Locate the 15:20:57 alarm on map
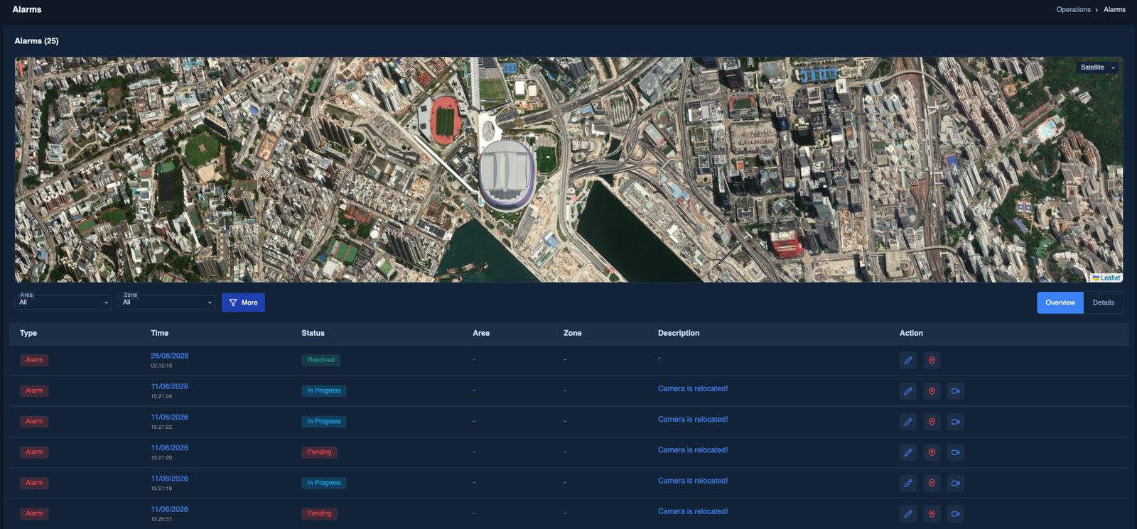Image resolution: width=1137 pixels, height=529 pixels. click(932, 513)
